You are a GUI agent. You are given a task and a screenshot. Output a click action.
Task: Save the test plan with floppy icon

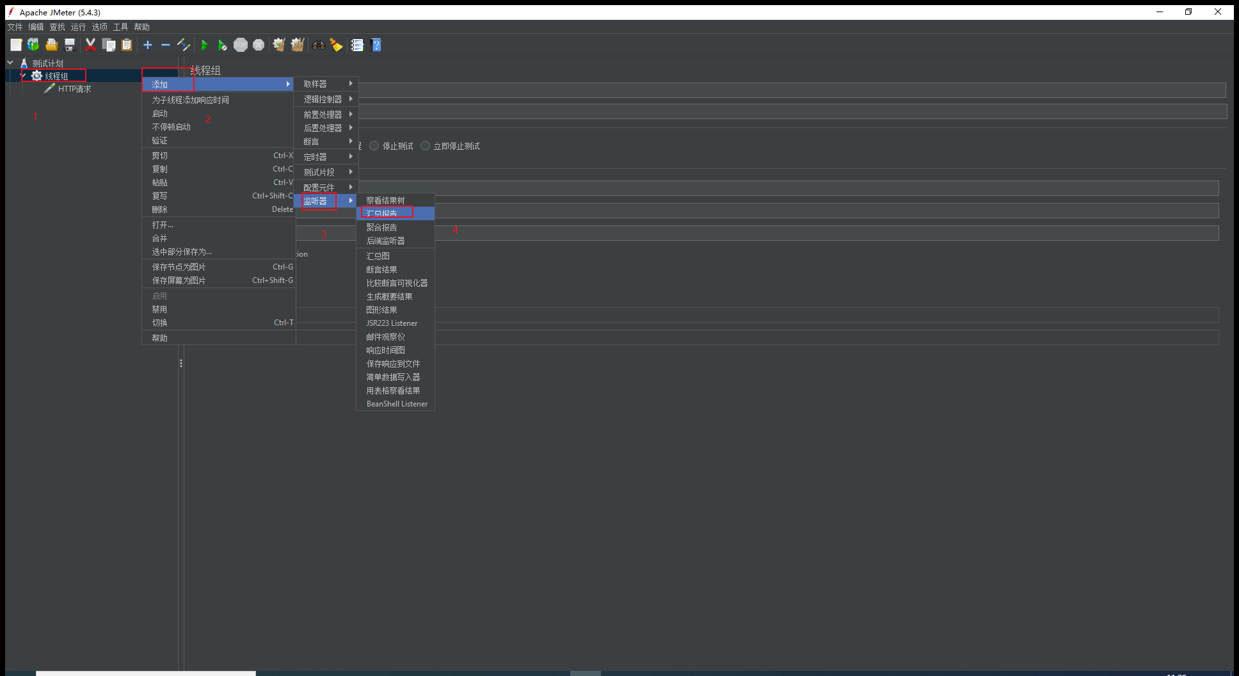(70, 45)
